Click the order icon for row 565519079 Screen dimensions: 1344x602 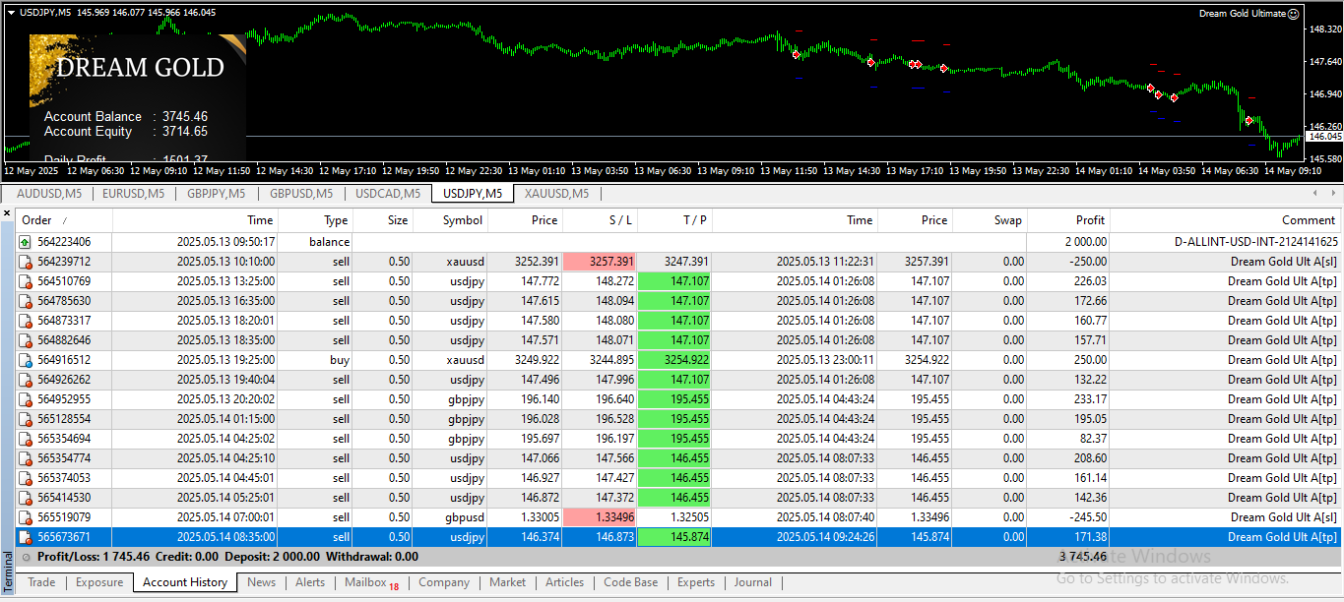[26, 517]
